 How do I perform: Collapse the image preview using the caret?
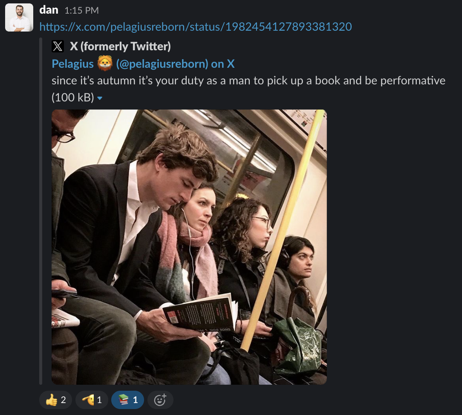point(100,98)
